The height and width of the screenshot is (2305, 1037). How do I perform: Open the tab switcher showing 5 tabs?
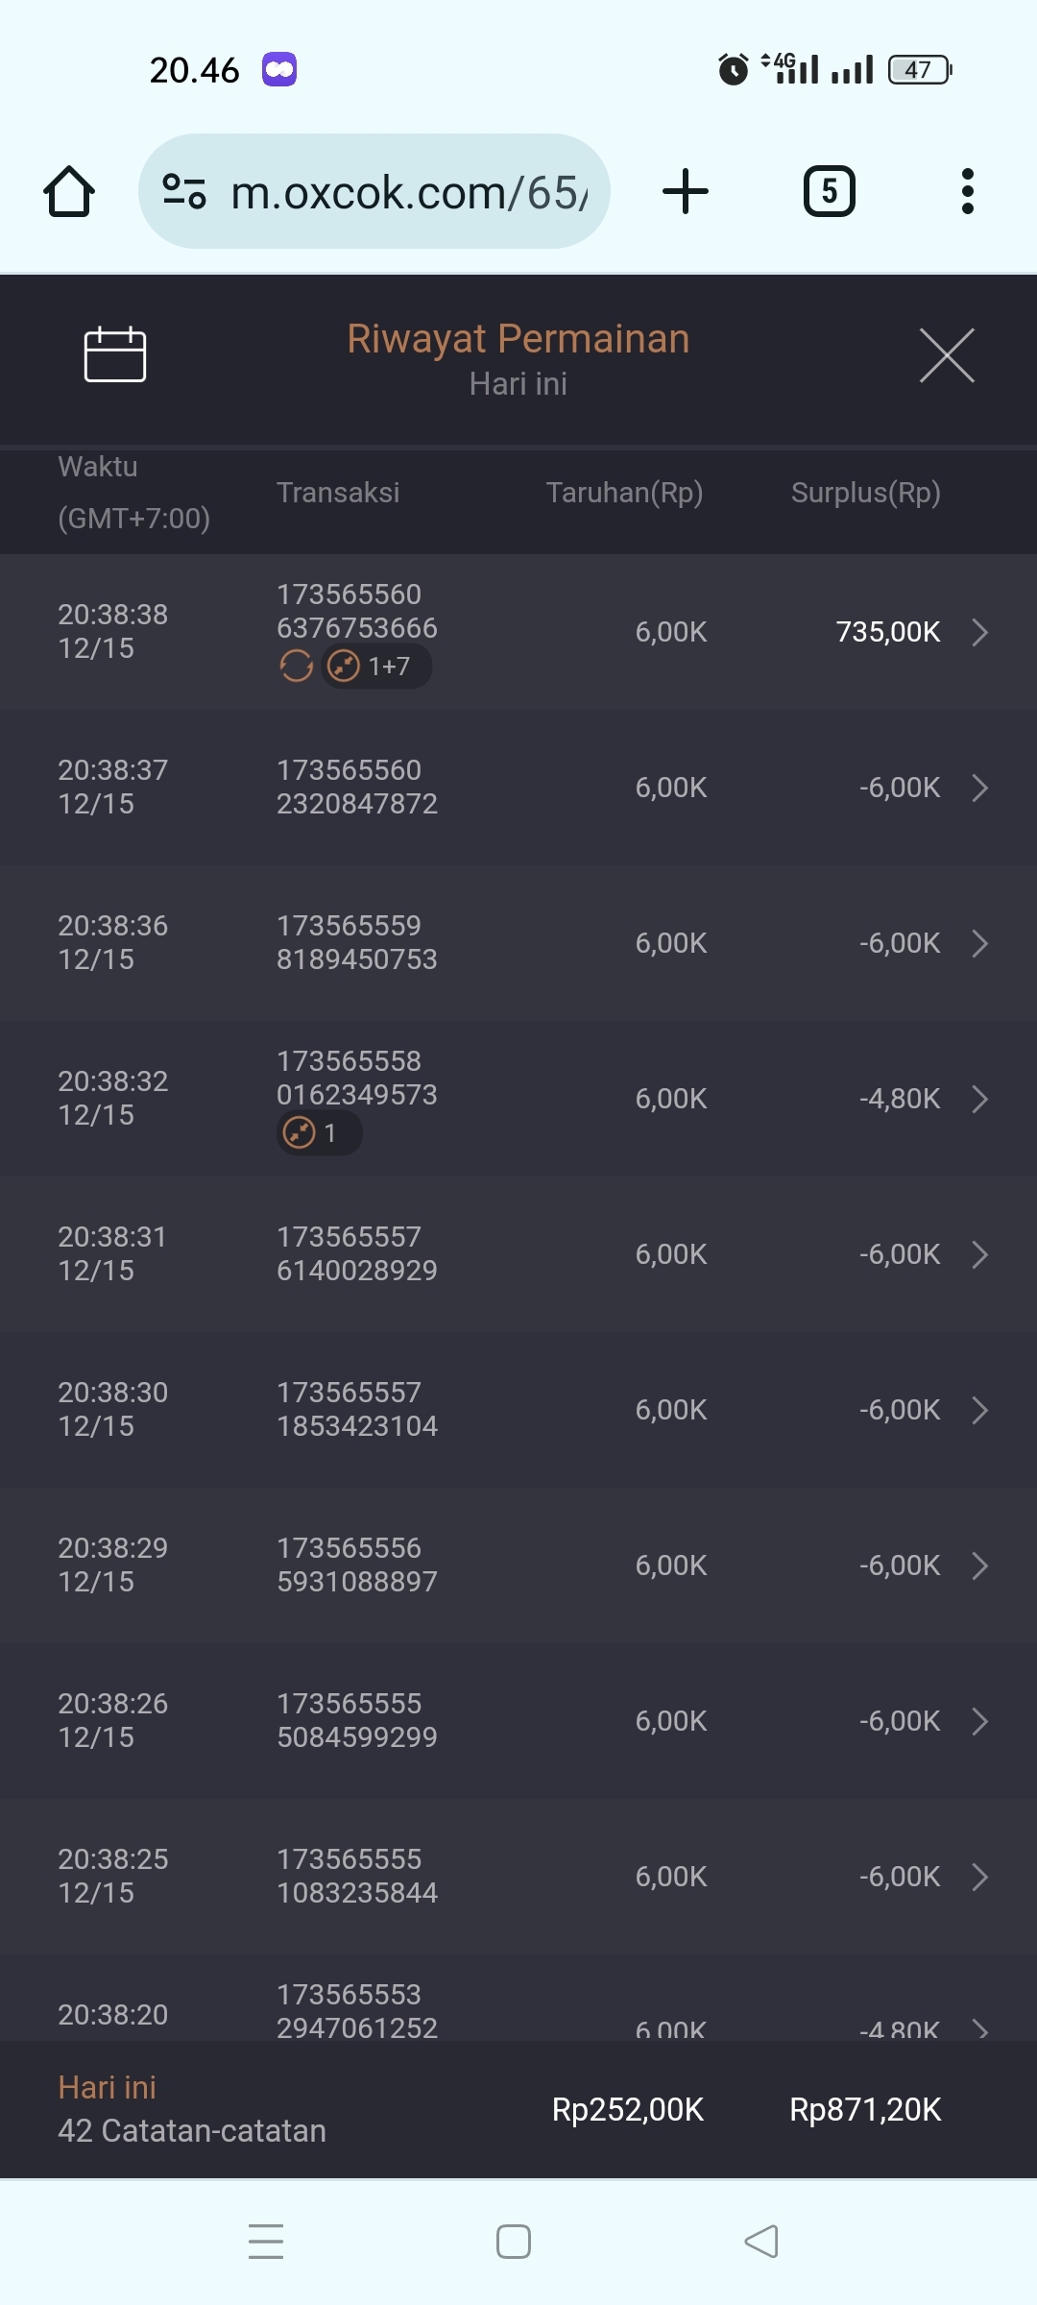[x=829, y=191]
